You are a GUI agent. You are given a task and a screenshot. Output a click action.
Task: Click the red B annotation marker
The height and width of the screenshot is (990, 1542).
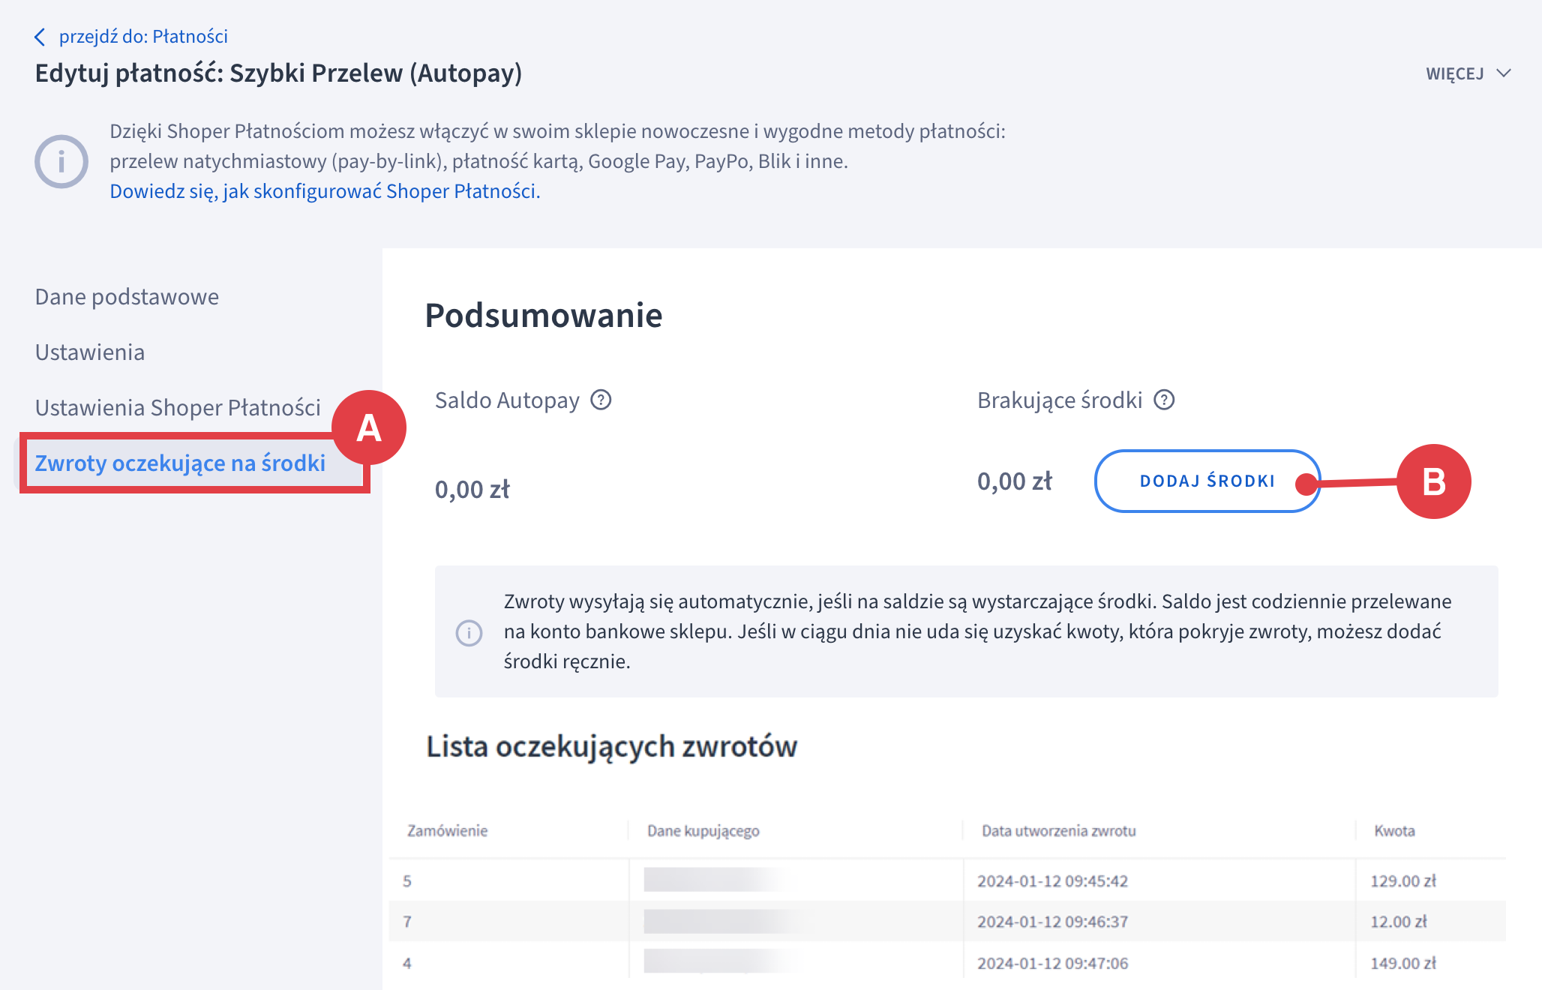(1432, 481)
